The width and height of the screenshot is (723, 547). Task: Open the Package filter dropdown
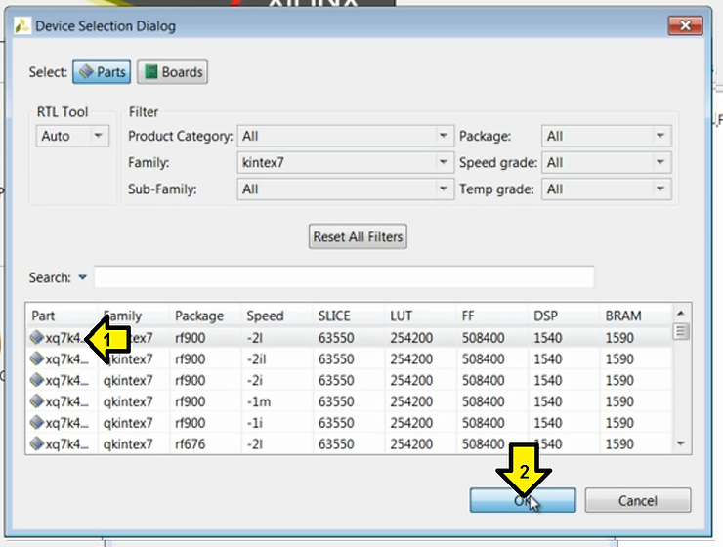tap(606, 137)
